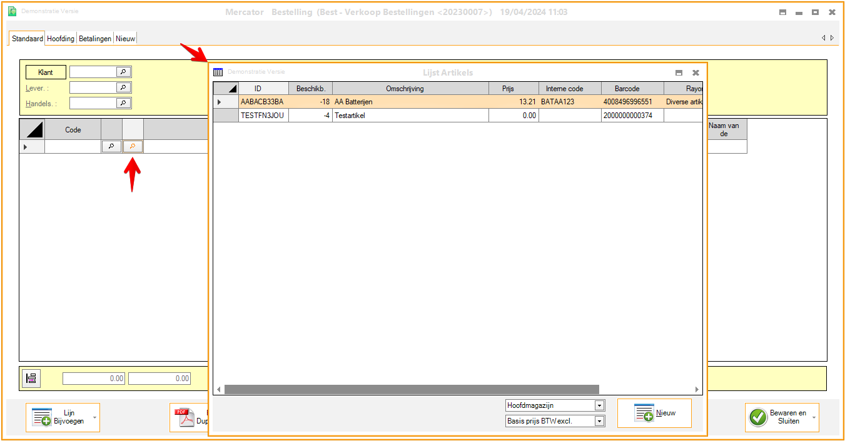Click the black magnifier icon next to Code cell

[111, 147]
